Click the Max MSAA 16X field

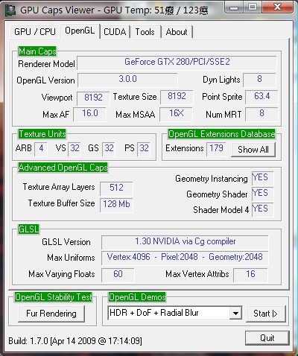(176, 114)
